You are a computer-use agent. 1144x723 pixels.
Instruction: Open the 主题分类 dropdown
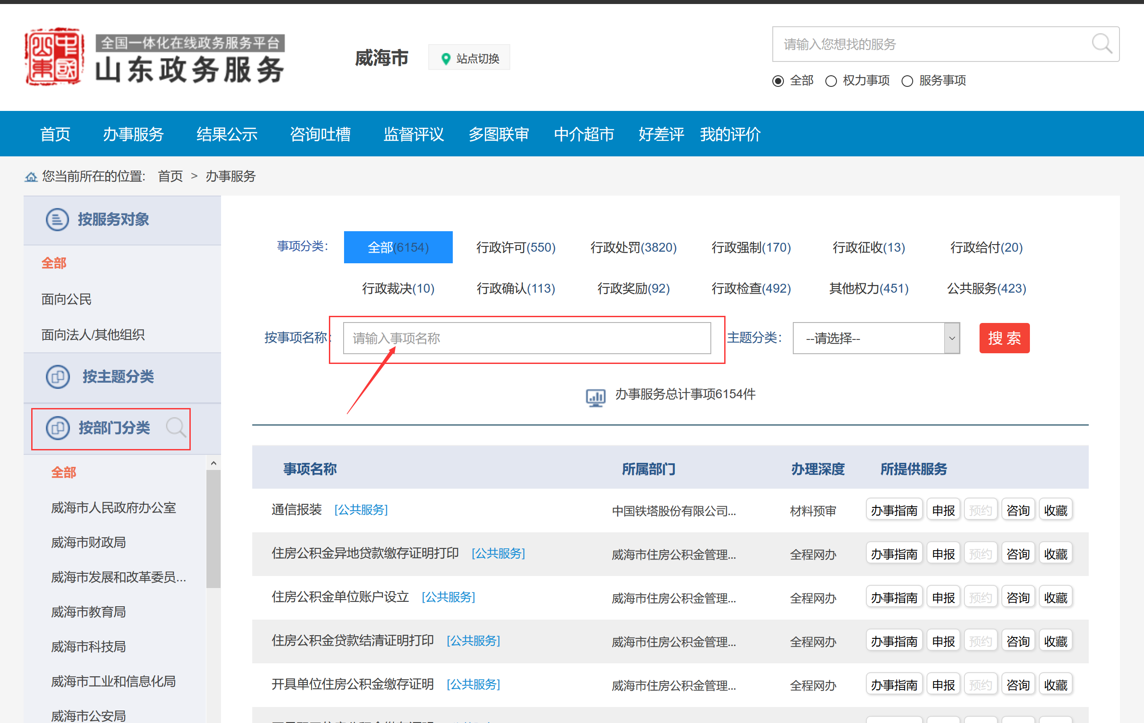[x=876, y=338]
